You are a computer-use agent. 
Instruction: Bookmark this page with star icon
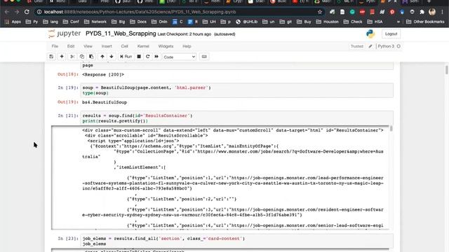pyautogui.click(x=320, y=12)
